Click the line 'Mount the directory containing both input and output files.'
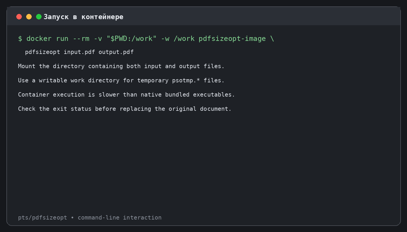The image size is (407, 232). click(121, 66)
